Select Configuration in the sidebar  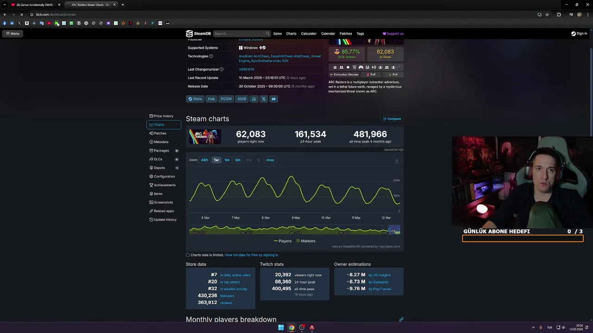tap(164, 177)
